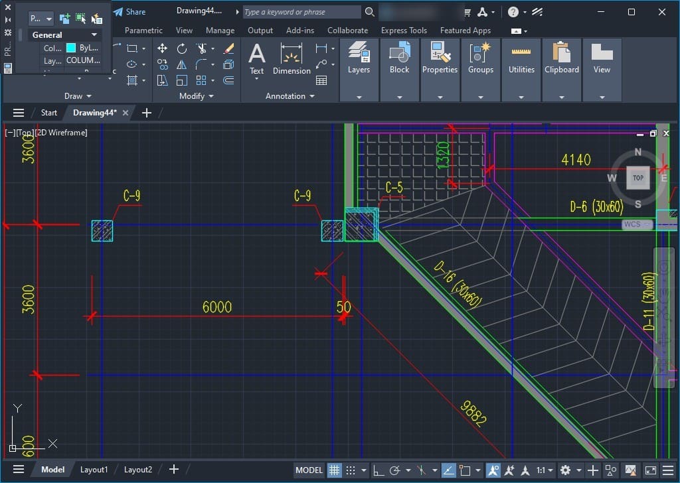
Task: Select the Mirror tool
Action: click(x=182, y=64)
